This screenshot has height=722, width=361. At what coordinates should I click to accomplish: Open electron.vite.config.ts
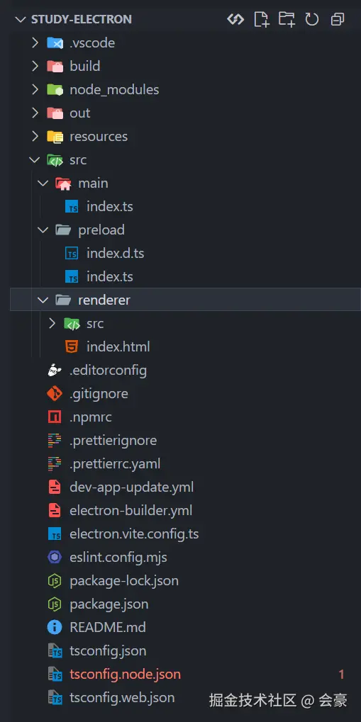click(134, 534)
